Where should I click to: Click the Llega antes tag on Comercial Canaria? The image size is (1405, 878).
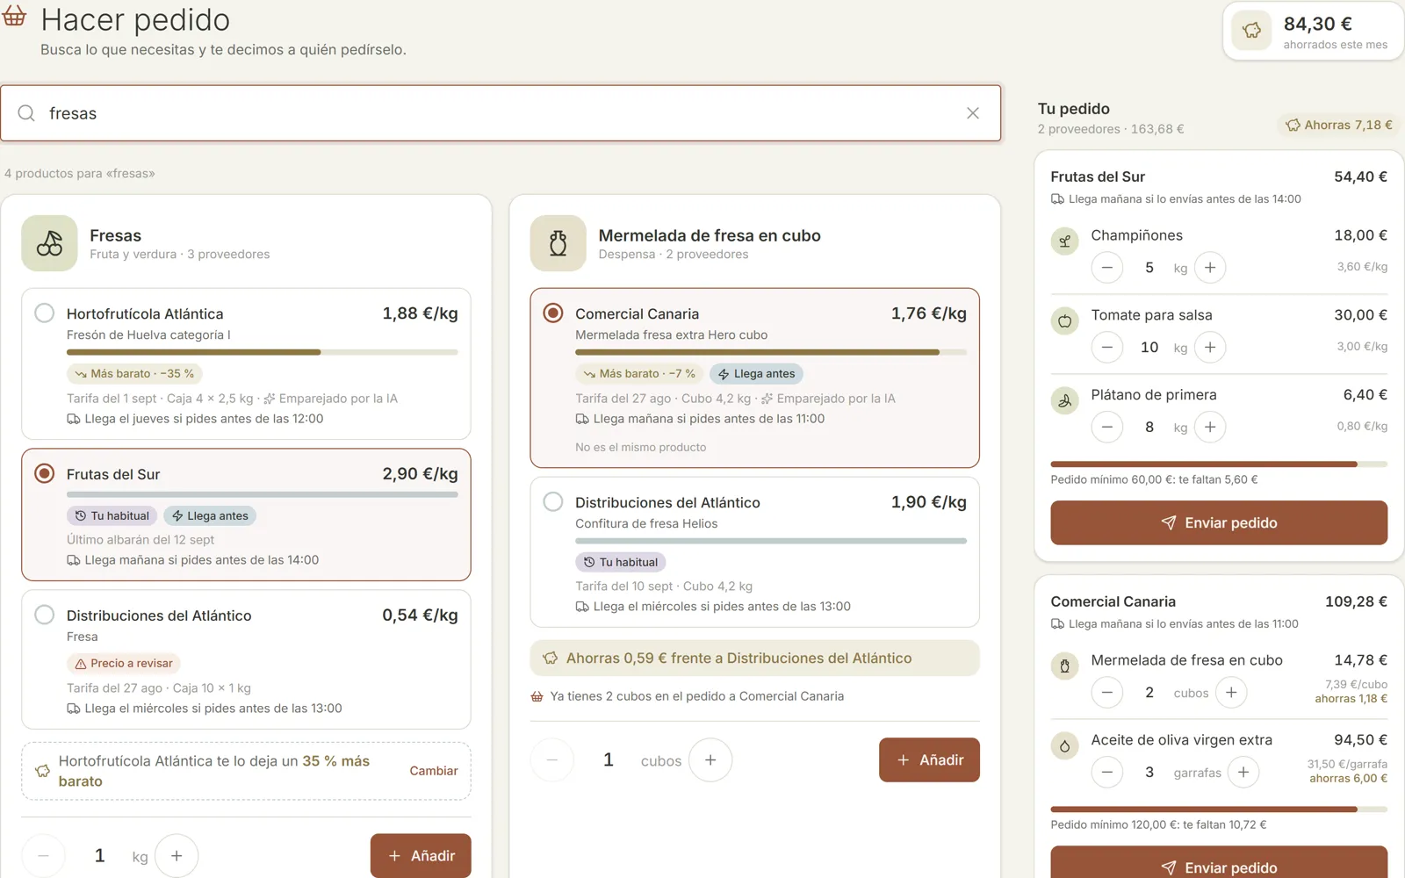click(x=756, y=374)
